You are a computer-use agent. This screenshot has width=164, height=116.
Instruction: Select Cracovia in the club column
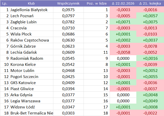19,28
